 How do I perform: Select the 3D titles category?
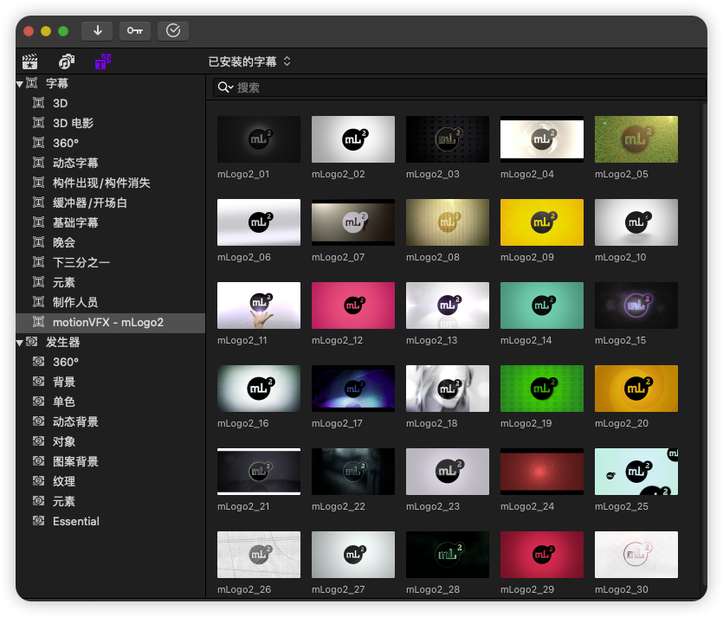coord(111,103)
